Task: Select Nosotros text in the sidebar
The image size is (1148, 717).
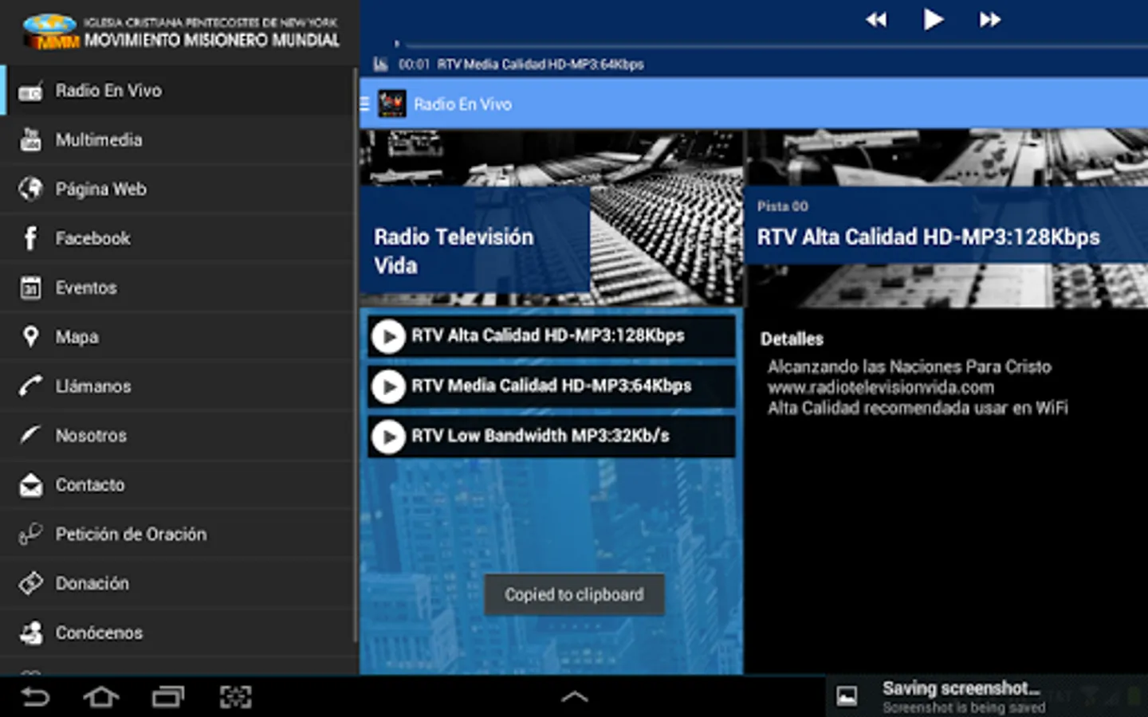Action: click(91, 436)
